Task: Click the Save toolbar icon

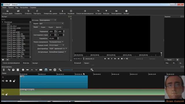Action: (18, 11)
